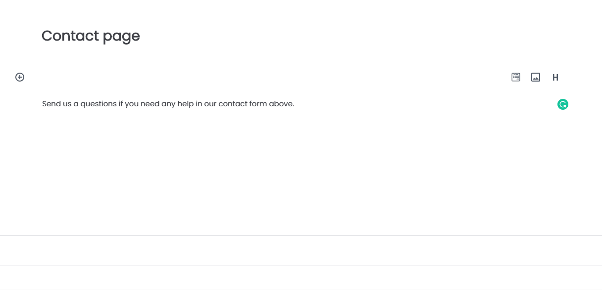Click the "Send us a questions" paragraph
The image size is (602, 305).
[168, 104]
